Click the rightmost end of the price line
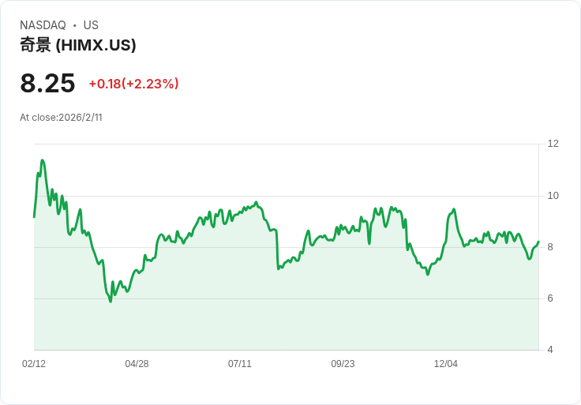581x405 pixels. [x=538, y=242]
